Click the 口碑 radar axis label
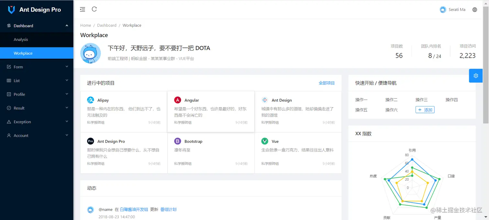This screenshot has height=220, width=489. [451, 176]
